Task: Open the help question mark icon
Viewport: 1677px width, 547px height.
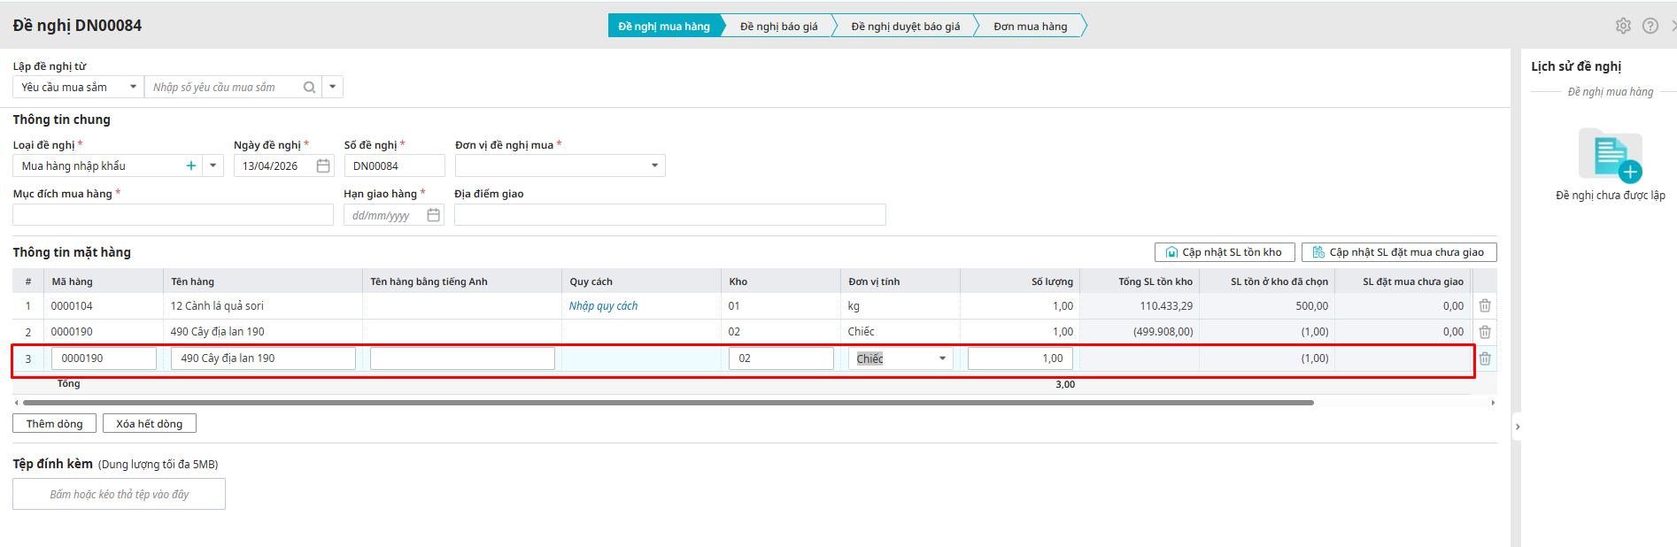Action: [x=1650, y=26]
